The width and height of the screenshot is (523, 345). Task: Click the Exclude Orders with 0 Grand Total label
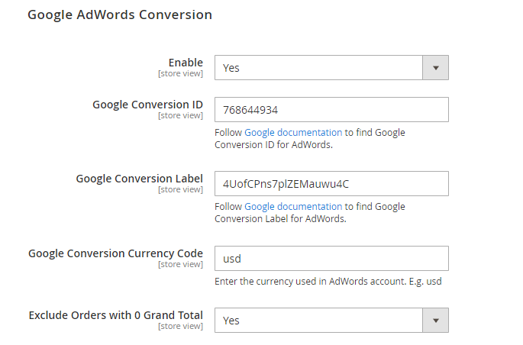(116, 315)
